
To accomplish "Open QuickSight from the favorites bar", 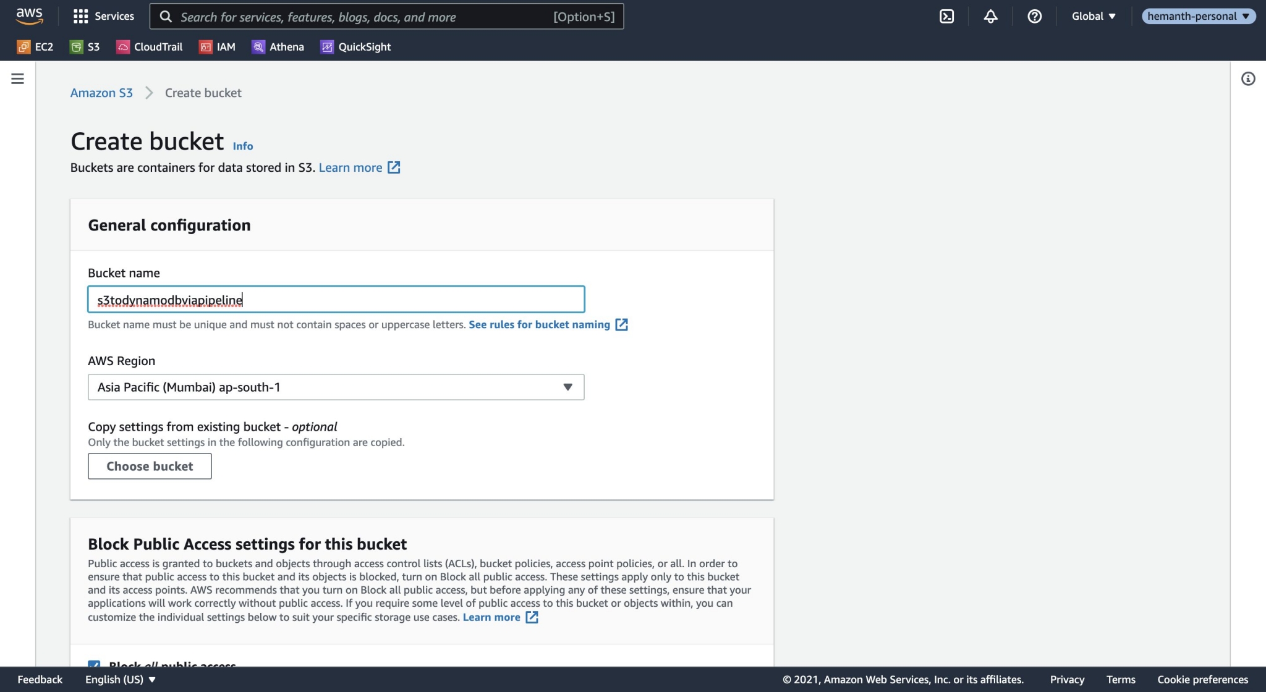I will [356, 46].
